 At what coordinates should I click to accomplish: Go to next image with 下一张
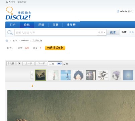point(41,64)
